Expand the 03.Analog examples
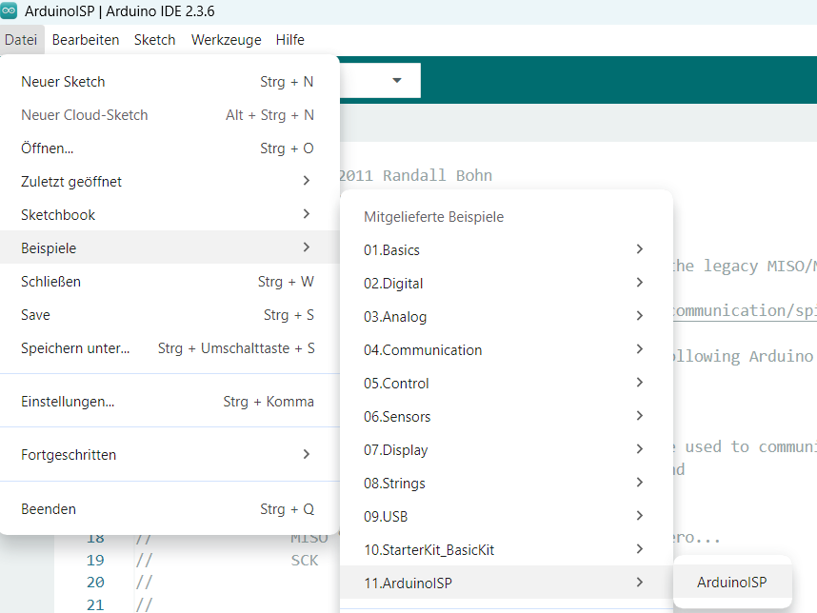Image resolution: width=817 pixels, height=613 pixels. [506, 317]
